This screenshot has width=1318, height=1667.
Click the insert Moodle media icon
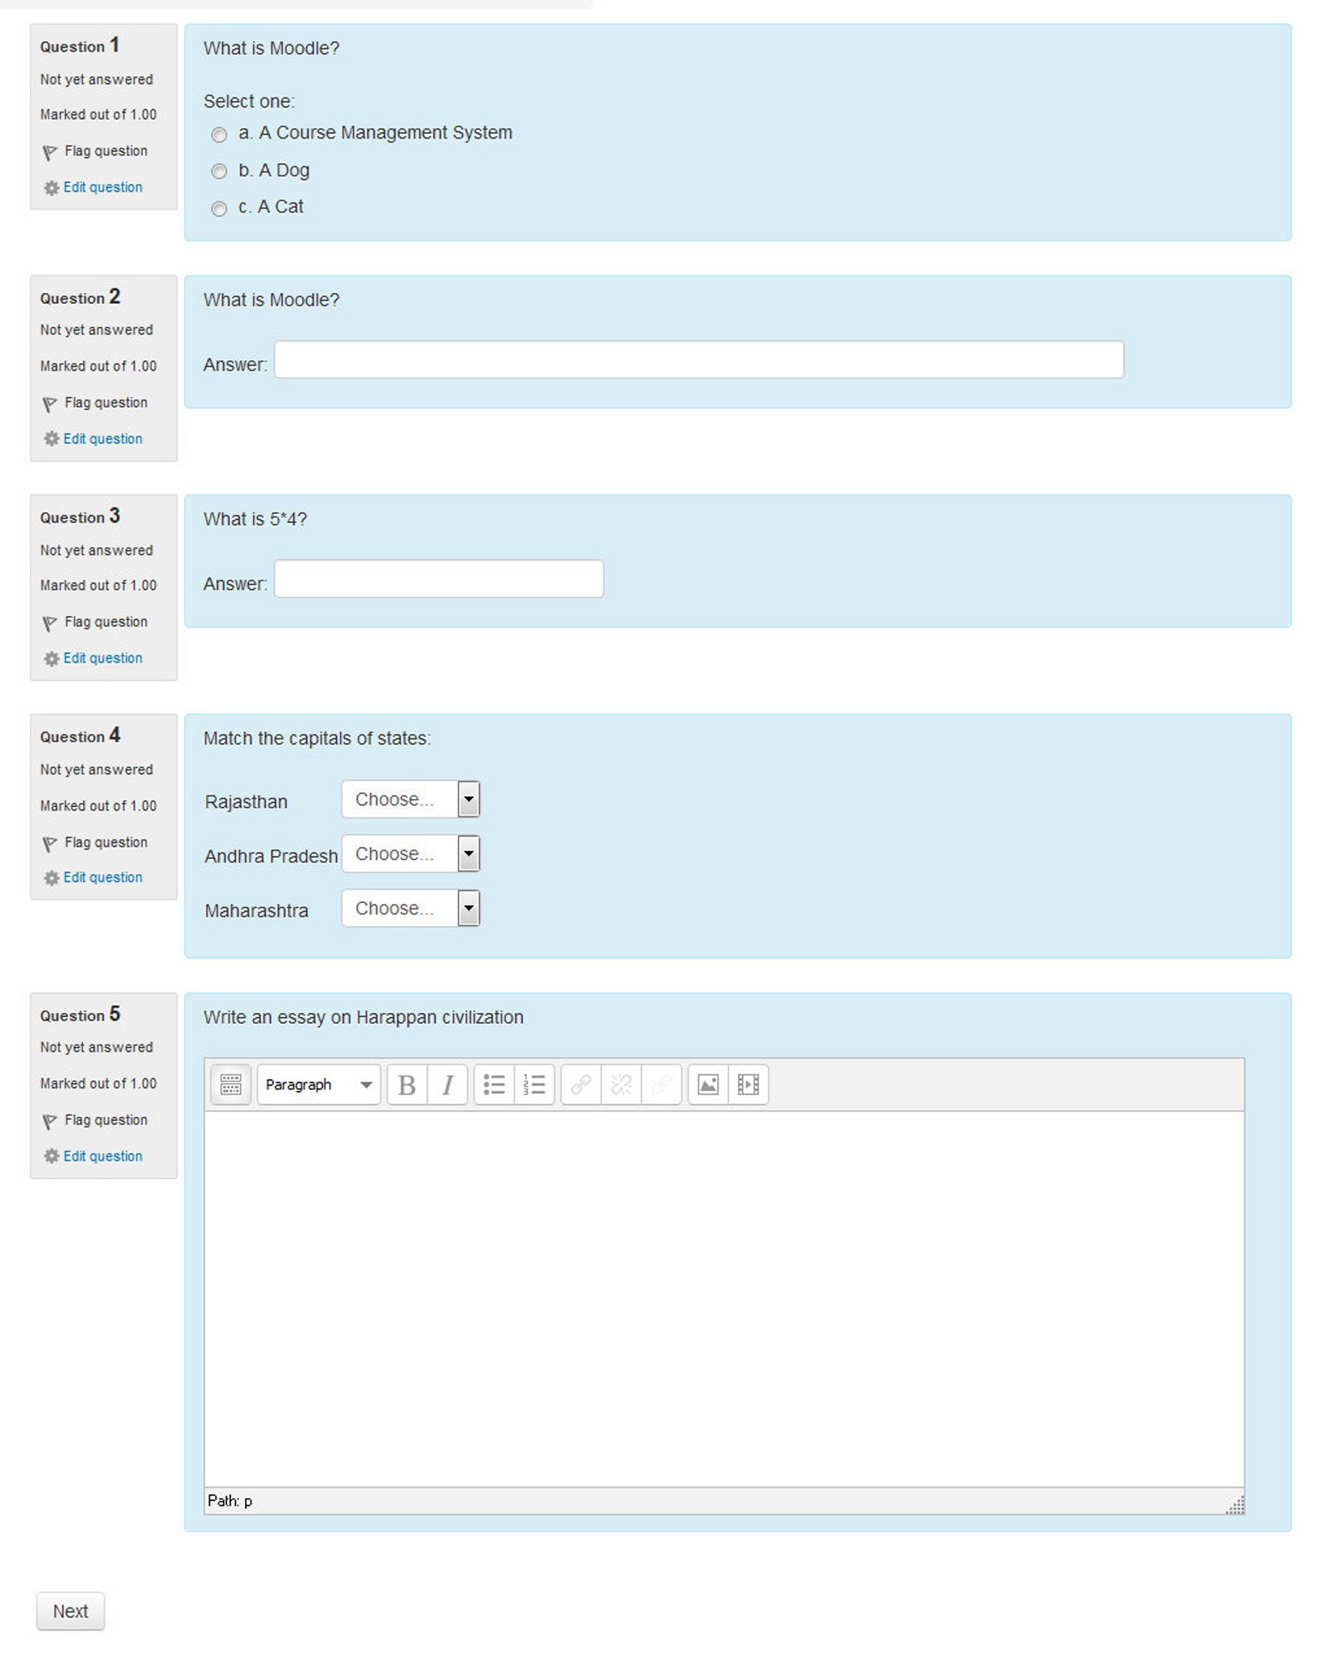(748, 1085)
